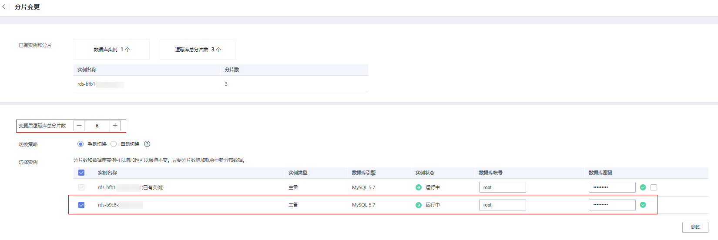Click the 数据库引擎 column header
Viewport: 718px width, 240px height.
coord(364,173)
